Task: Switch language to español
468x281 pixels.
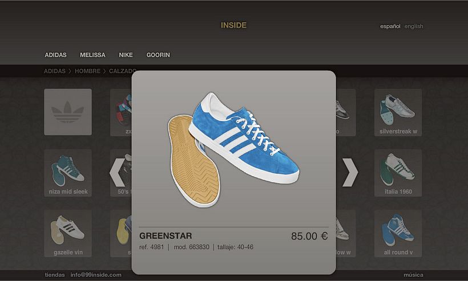Action: click(x=390, y=26)
